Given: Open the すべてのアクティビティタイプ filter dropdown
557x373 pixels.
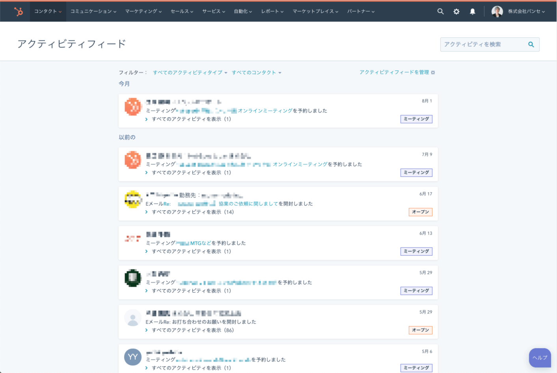Looking at the screenshot, I should 190,72.
